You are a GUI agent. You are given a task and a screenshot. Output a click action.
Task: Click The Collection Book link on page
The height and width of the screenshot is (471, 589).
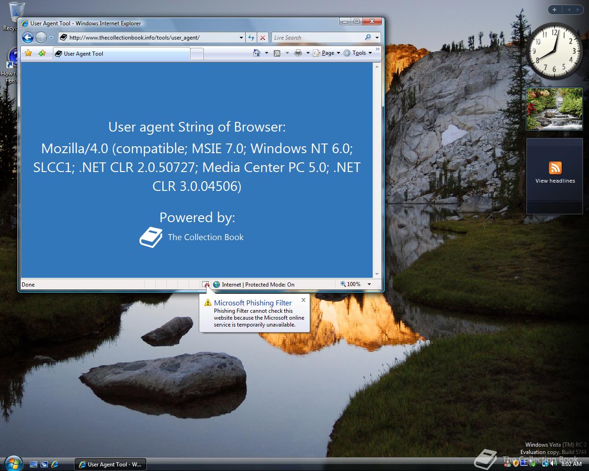coord(206,237)
